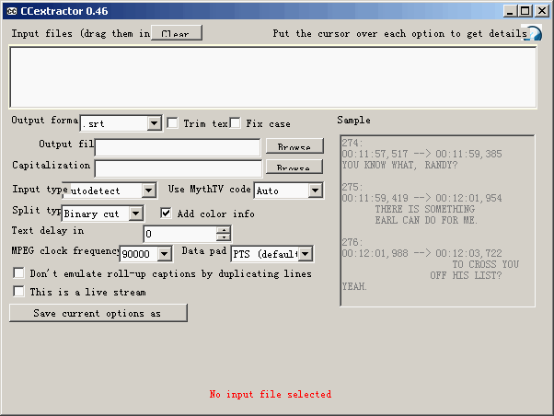Click the 'Sample' label
The height and width of the screenshot is (416, 554).
[353, 121]
